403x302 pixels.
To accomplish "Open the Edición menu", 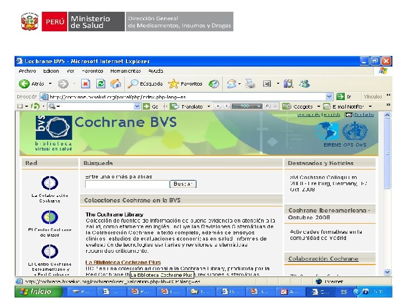I will (x=51, y=71).
